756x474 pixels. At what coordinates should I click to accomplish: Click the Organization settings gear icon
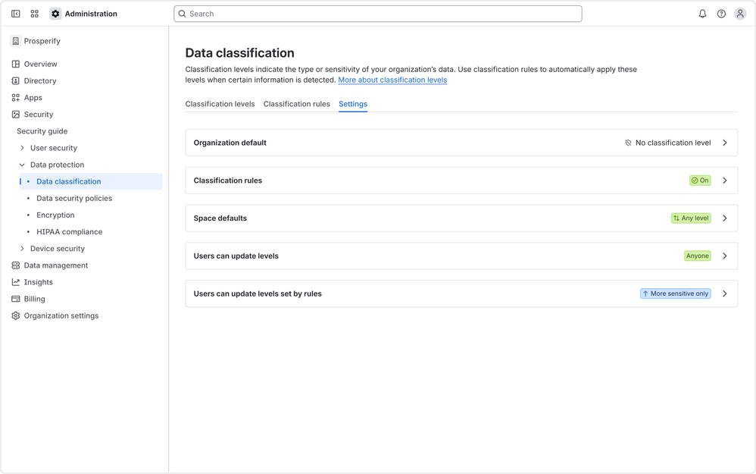coord(15,315)
